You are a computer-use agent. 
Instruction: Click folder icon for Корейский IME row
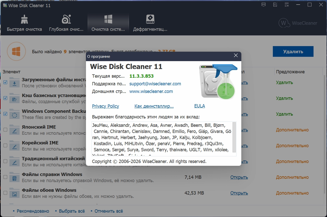pyautogui.click(x=14, y=146)
